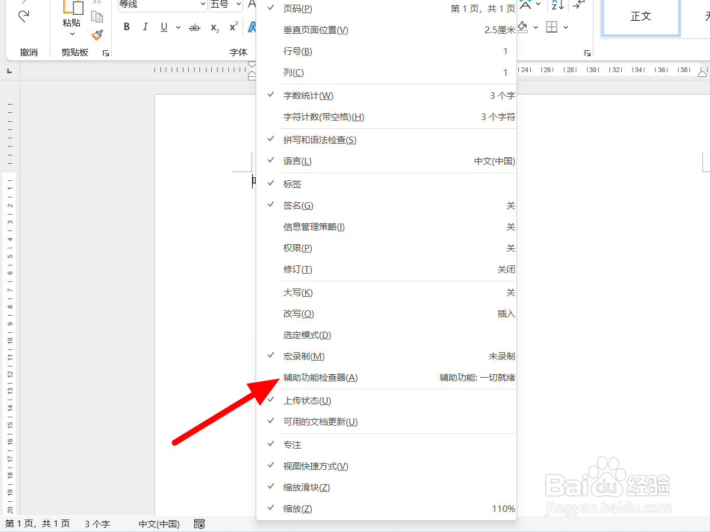Click language 中文(中国) in status bar
Viewport: 710px width, 532px height.
[x=159, y=524]
